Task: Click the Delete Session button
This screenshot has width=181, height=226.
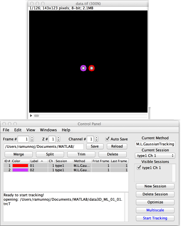Action: 155,194
